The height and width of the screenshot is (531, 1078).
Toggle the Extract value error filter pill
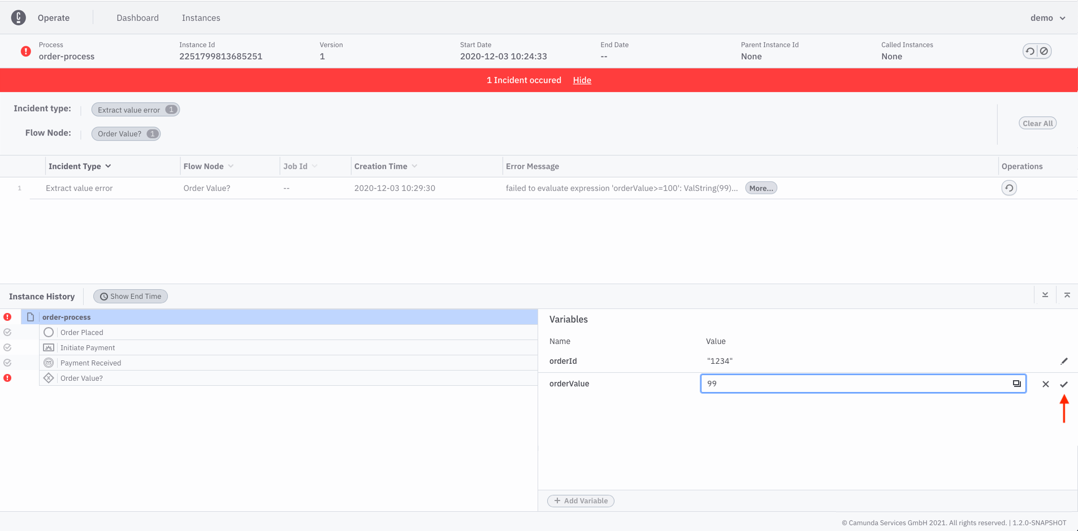(136, 110)
